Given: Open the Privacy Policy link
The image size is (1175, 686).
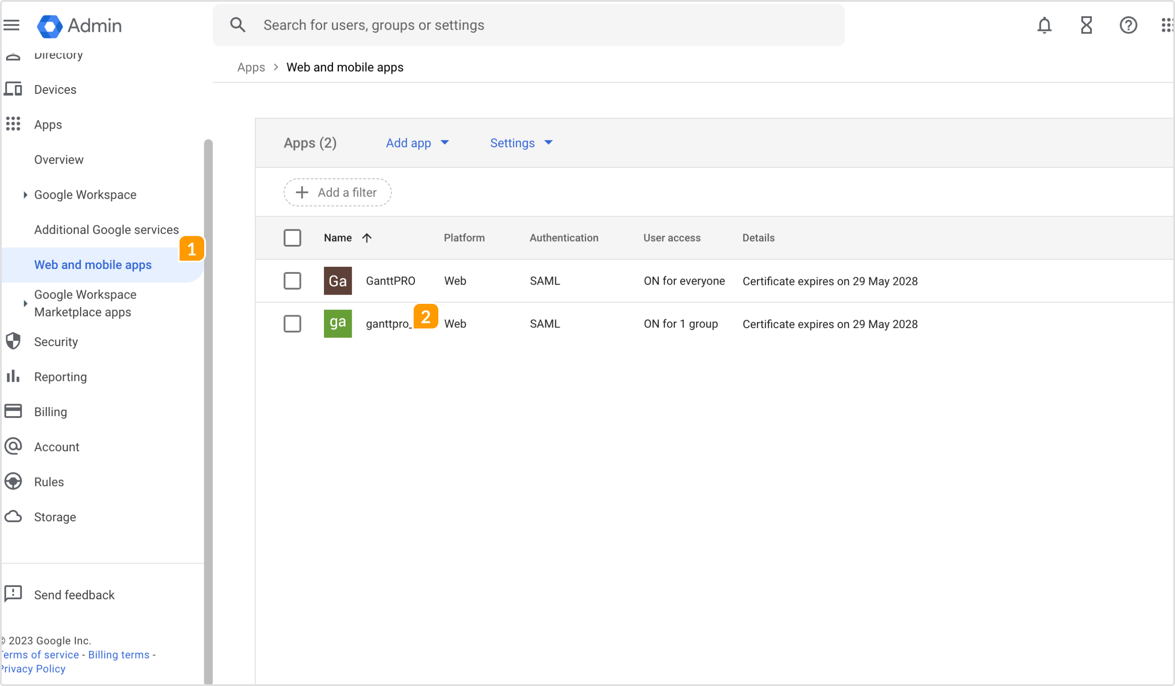Looking at the screenshot, I should click(x=33, y=669).
